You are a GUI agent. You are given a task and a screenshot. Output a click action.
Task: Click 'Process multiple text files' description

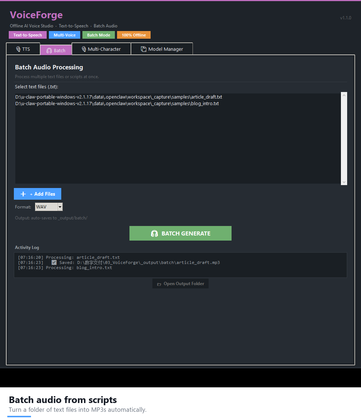tap(57, 77)
